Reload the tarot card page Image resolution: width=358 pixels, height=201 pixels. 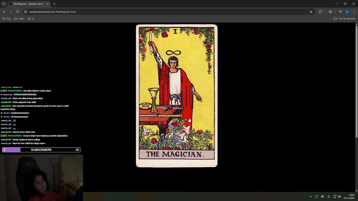pyautogui.click(x=17, y=12)
